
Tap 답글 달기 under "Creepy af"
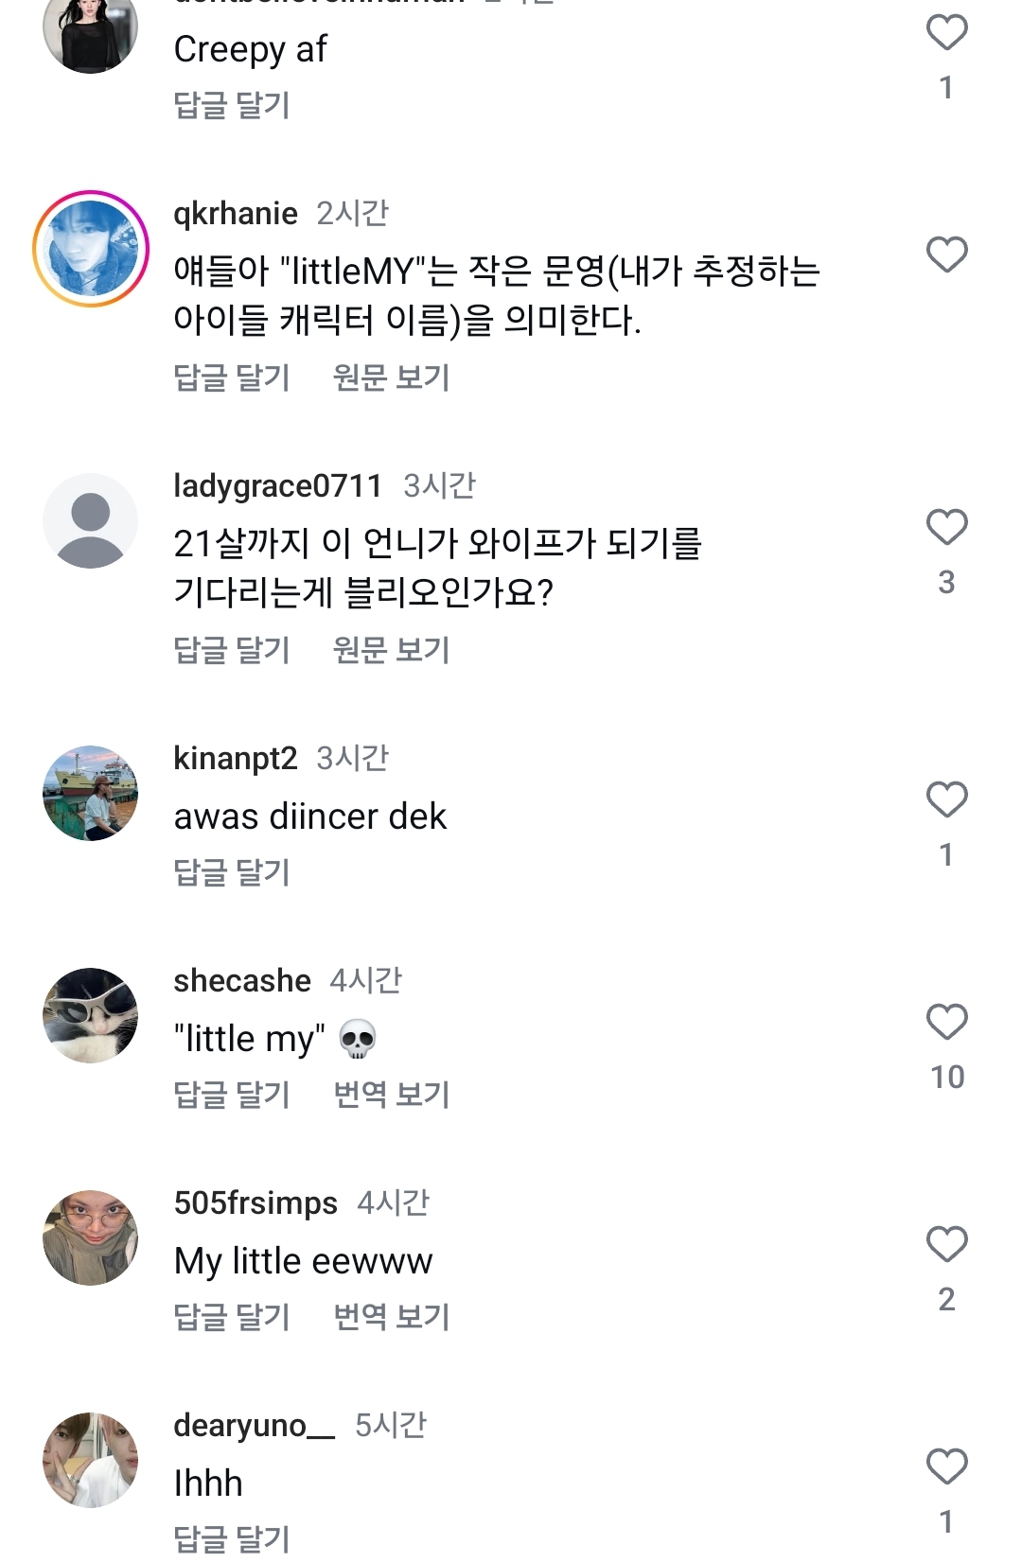(232, 105)
